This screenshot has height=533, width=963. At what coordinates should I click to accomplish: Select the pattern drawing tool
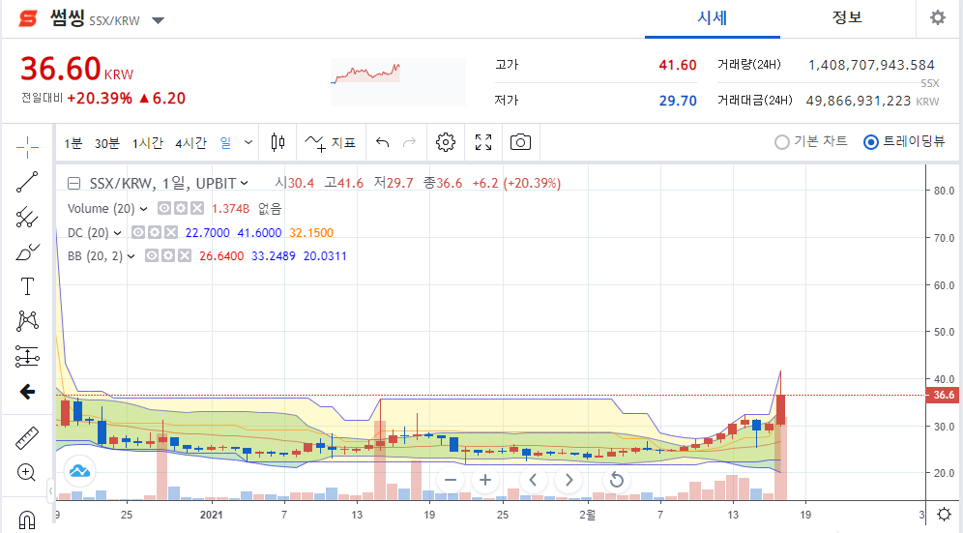pos(27,321)
